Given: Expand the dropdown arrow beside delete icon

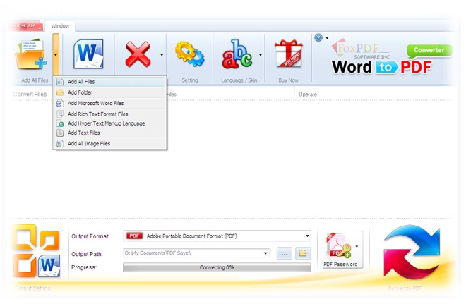Looking at the screenshot, I should [x=162, y=55].
